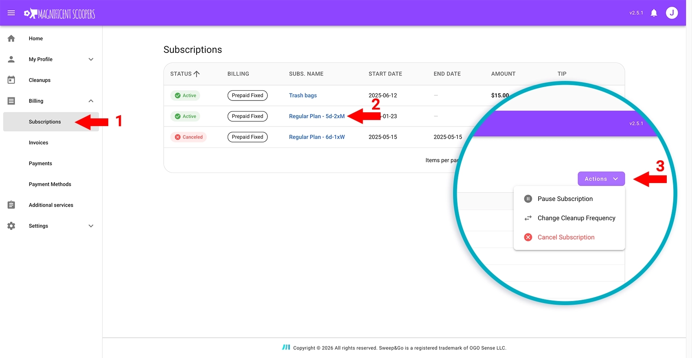692x358 pixels.
Task: Select Cancel Subscription menu entry
Action: click(565, 237)
